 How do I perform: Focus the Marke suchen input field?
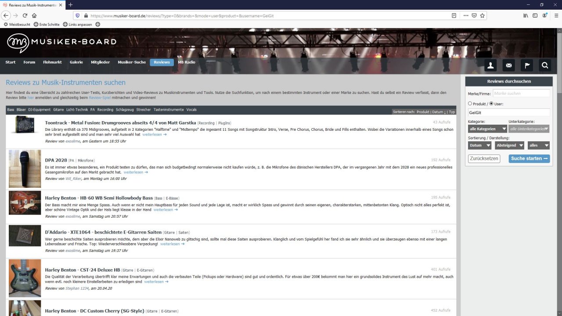tap(521, 93)
